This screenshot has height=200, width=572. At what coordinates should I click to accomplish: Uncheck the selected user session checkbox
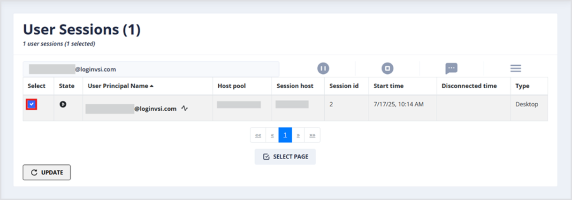pyautogui.click(x=31, y=104)
